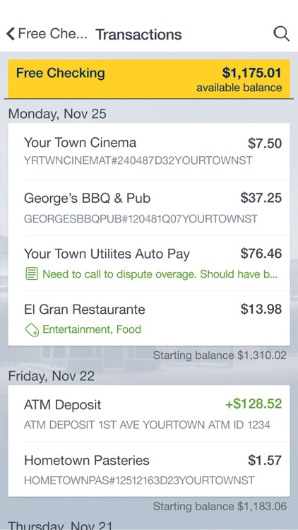The image size is (298, 530).
Task: View Your Town Utilites Auto Pay details
Action: [149, 263]
